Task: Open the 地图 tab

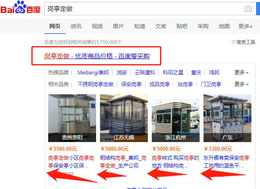Action: (224, 26)
